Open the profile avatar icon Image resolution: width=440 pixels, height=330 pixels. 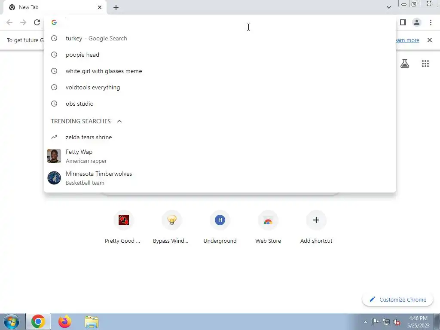(417, 22)
